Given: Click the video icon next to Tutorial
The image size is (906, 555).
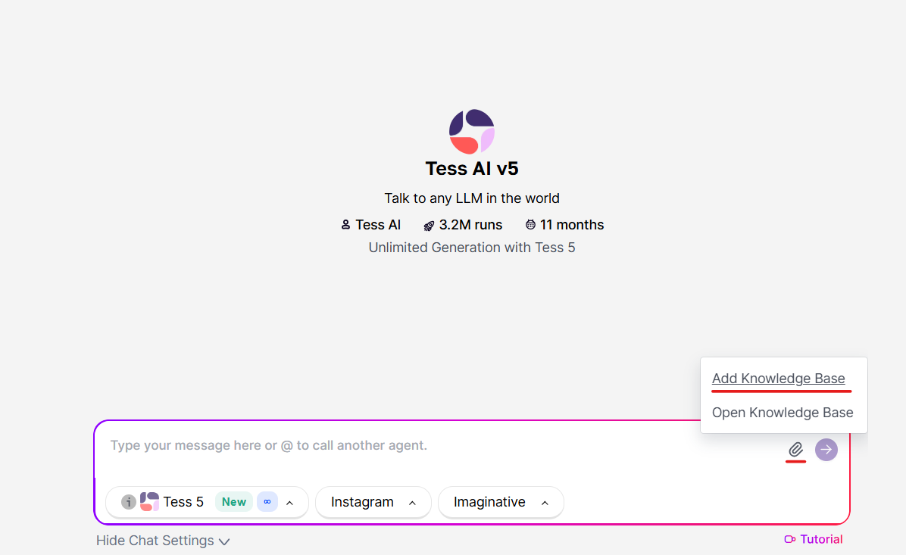Looking at the screenshot, I should tap(790, 539).
